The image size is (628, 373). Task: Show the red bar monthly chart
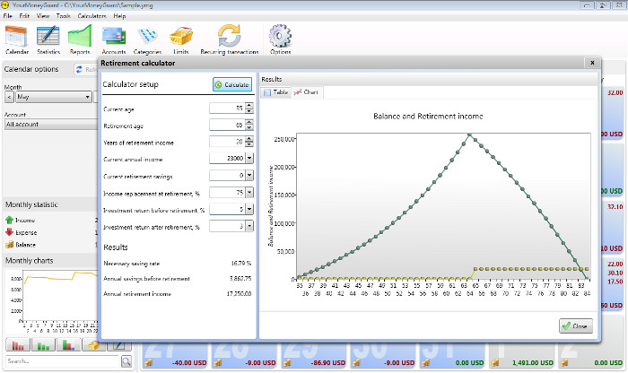click(17, 345)
